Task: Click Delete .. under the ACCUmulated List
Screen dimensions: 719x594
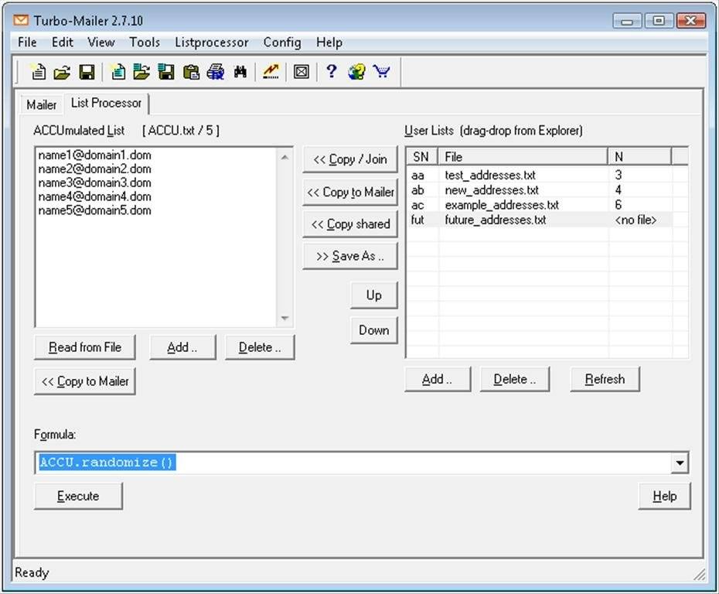Action: pyautogui.click(x=260, y=347)
